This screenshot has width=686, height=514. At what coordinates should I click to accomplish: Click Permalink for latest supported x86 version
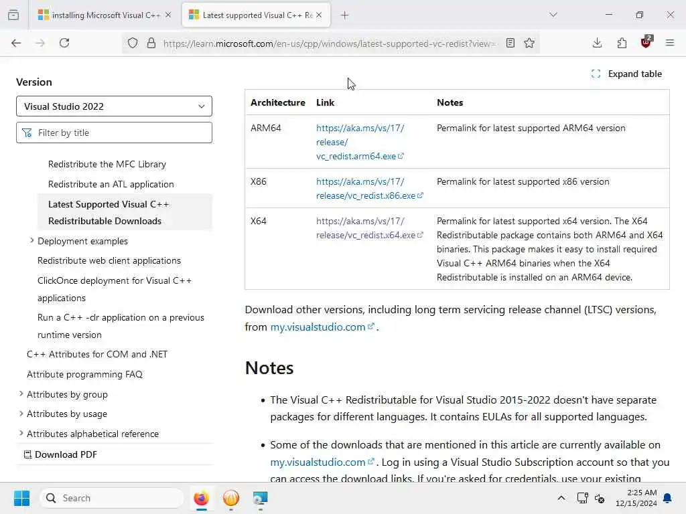pos(523,181)
